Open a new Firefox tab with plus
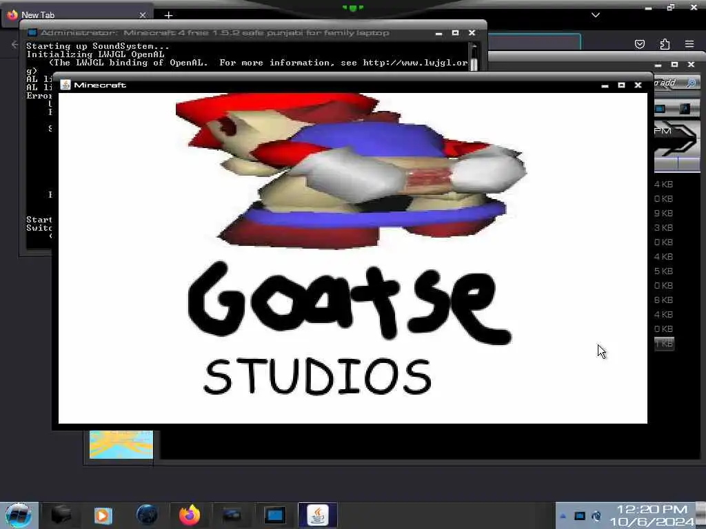Image resolution: width=706 pixels, height=529 pixels. point(168,15)
